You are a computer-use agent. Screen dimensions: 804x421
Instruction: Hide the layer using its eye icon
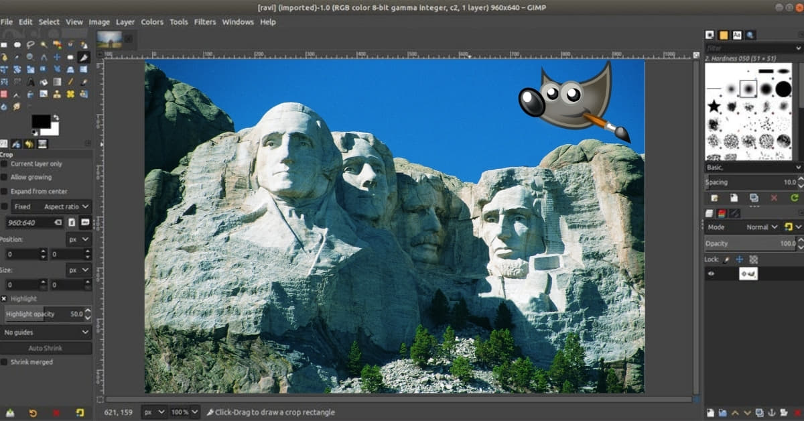click(712, 274)
